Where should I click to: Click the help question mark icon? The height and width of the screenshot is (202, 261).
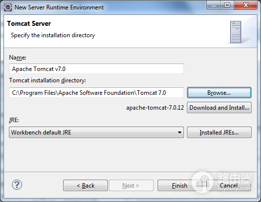pos(17,185)
